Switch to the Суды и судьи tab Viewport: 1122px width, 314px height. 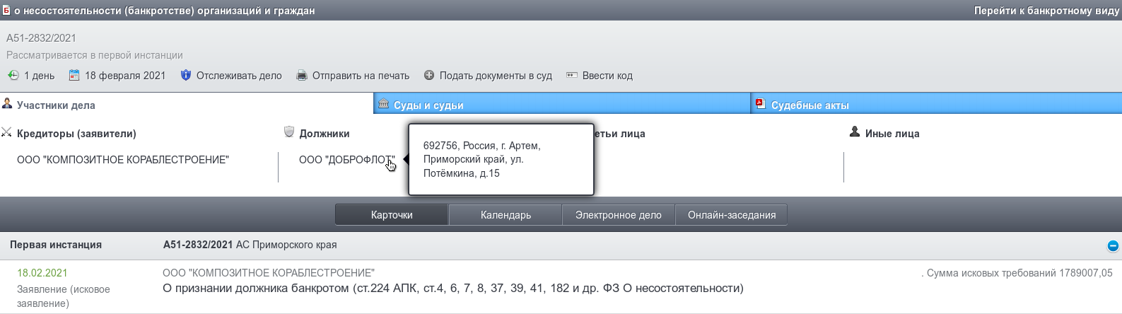[x=428, y=105]
